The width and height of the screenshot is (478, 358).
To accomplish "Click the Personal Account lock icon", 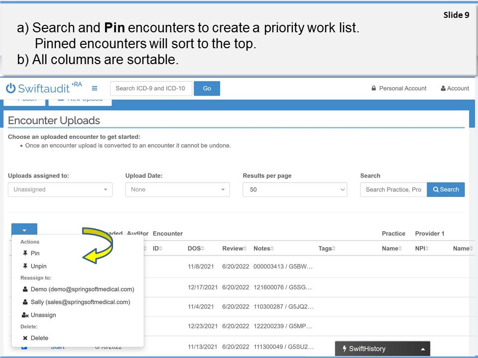I will point(373,89).
